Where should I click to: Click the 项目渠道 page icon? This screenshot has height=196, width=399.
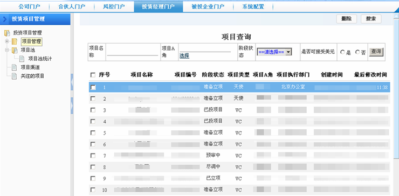15,67
